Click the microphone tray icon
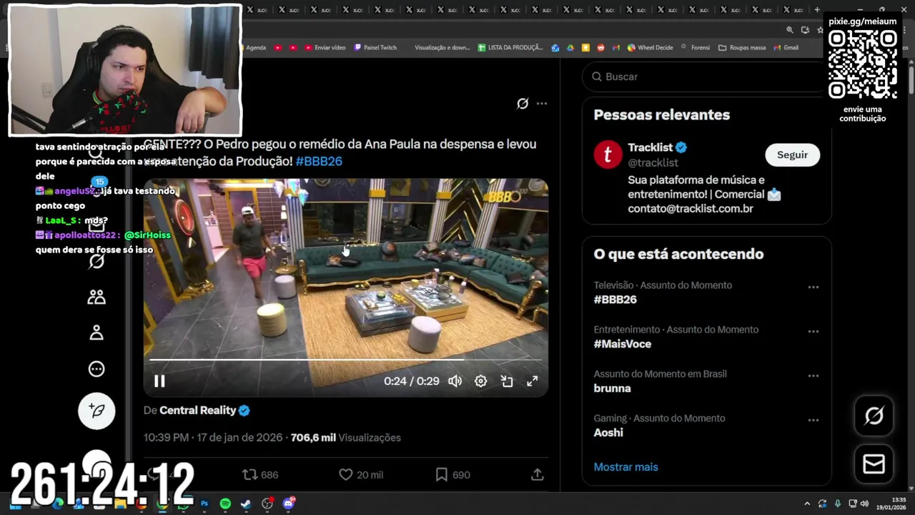 tap(837, 504)
